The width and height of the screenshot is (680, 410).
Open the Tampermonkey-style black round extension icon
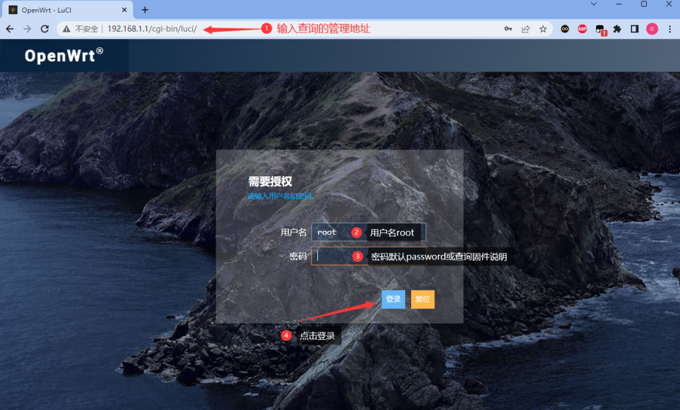pos(564,29)
